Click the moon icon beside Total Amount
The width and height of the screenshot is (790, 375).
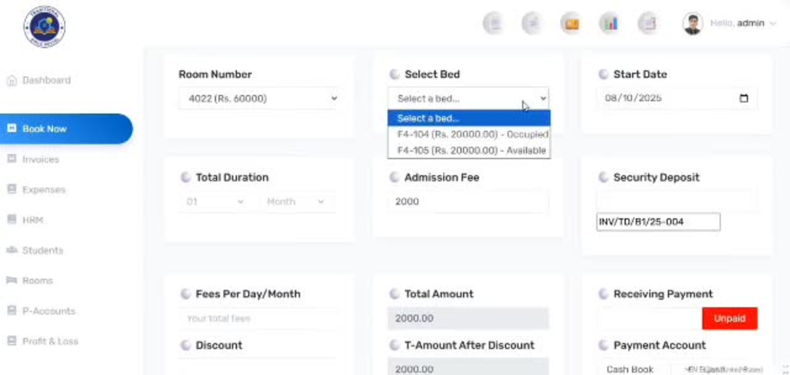click(x=395, y=294)
